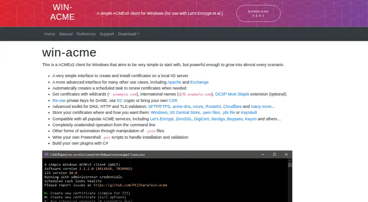
Task: Click the github.com/PKISharp/win-acme URL in terminal
Action: point(130,185)
